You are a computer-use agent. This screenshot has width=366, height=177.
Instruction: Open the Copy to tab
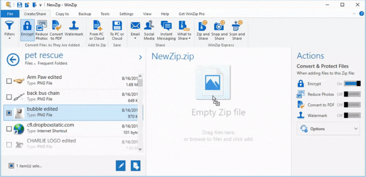point(62,14)
